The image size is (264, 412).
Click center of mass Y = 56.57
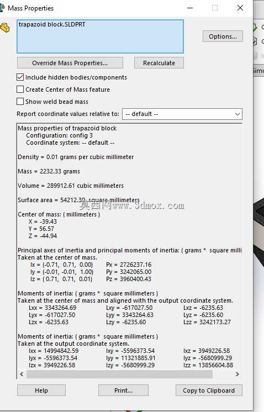[41, 229]
